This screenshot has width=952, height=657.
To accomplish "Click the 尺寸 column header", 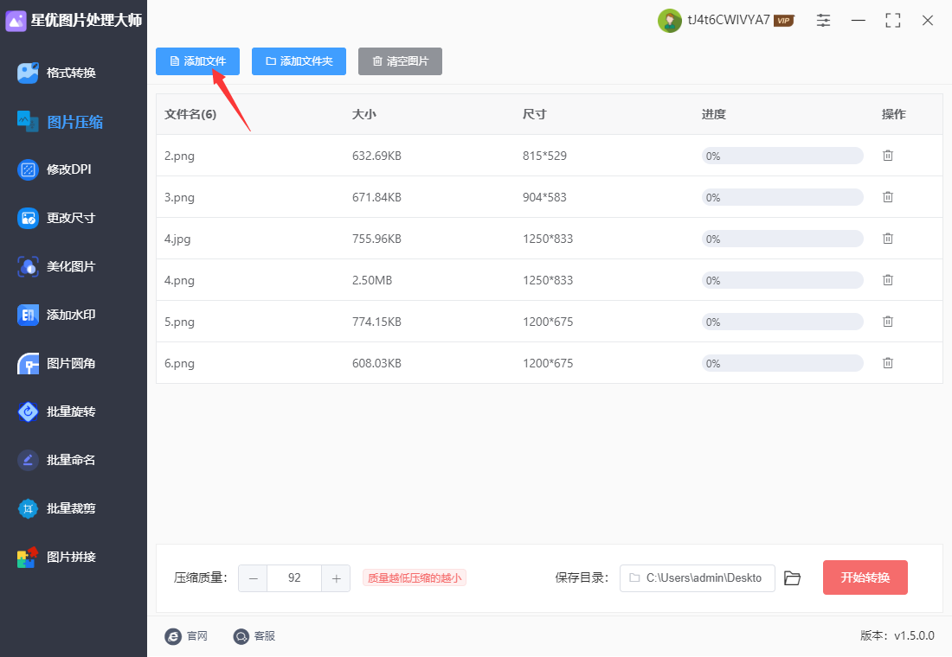I will pyautogui.click(x=535, y=114).
